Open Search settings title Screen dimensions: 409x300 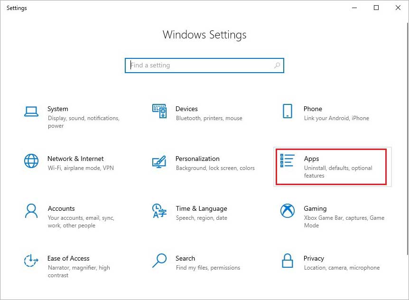click(185, 258)
